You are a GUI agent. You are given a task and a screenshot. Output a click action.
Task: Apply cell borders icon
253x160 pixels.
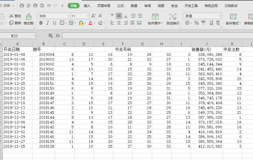(62, 23)
